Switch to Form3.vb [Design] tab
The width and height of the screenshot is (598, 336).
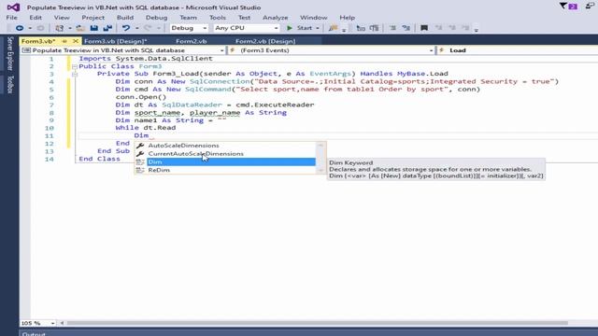tap(115, 41)
